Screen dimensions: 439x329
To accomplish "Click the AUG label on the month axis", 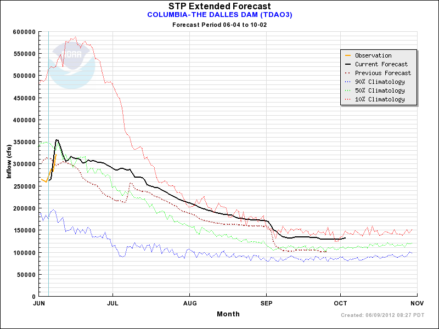I will pos(189,303).
